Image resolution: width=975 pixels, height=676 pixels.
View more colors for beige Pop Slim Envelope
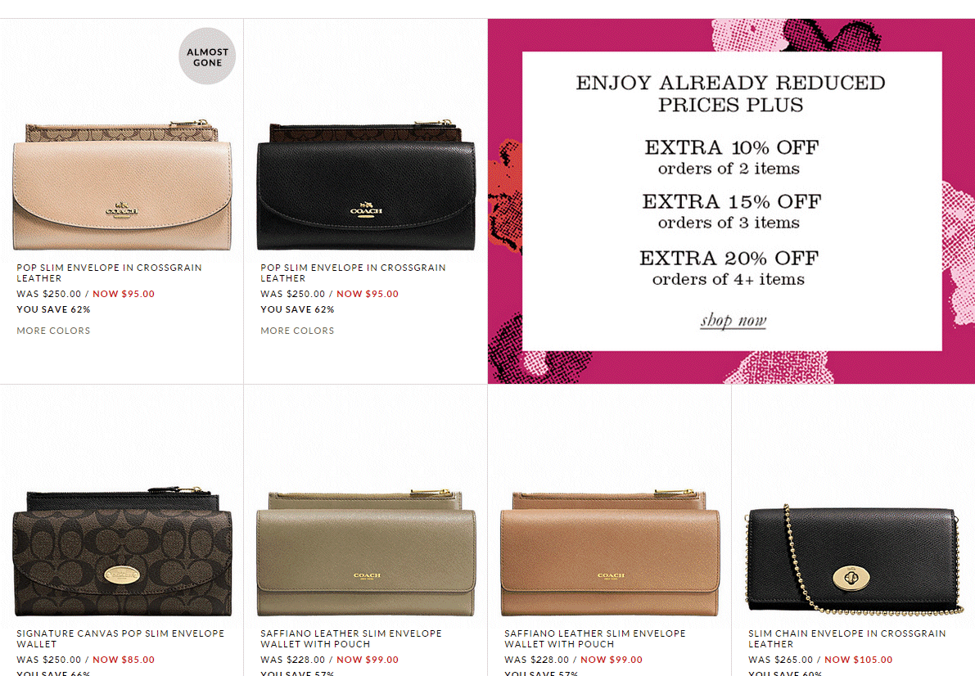pyautogui.click(x=53, y=331)
